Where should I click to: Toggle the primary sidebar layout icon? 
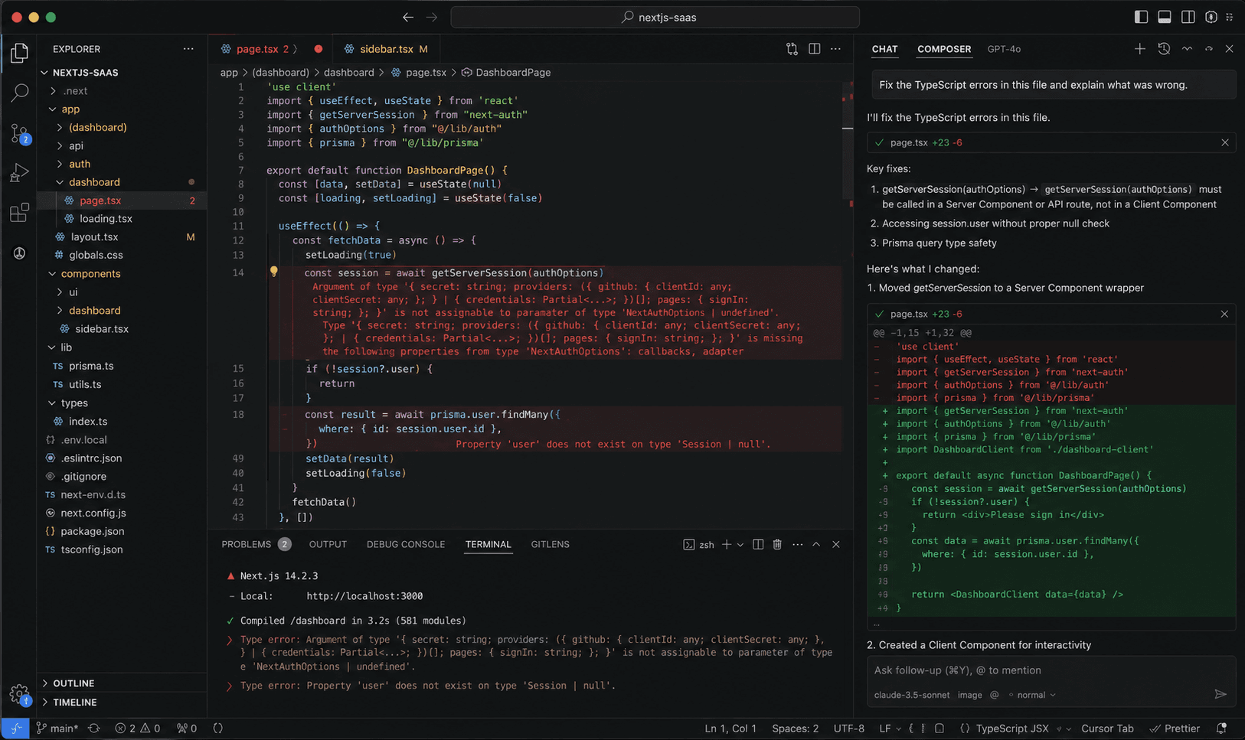1141,17
